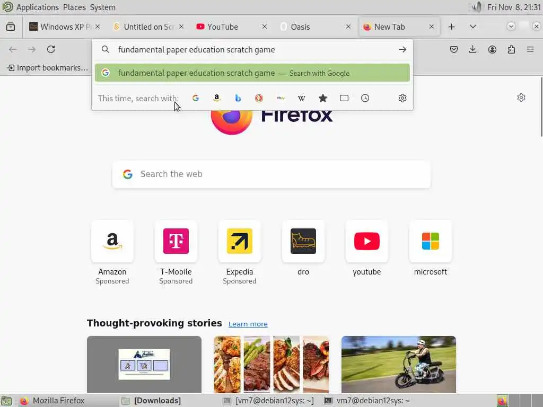Search bookmarks using the star icon
Screen dimensions: 543x407
pyautogui.click(x=323, y=98)
